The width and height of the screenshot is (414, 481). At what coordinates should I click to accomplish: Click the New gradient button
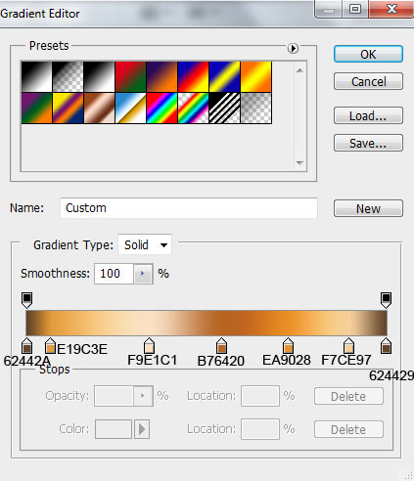[x=368, y=208]
